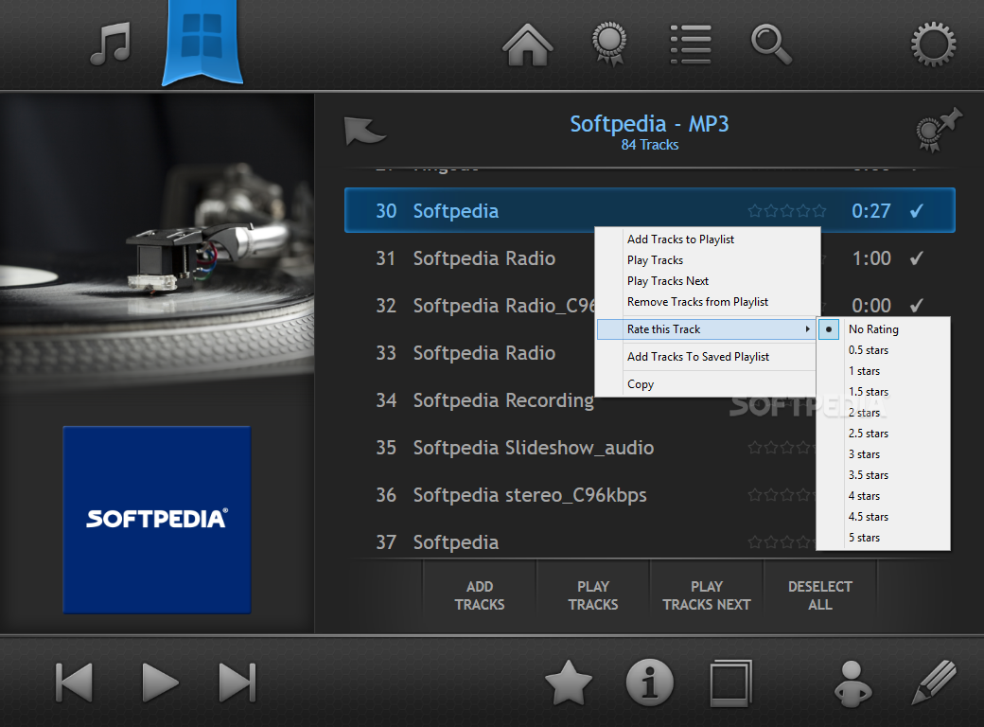
Task: Select Copy in context menu
Action: point(706,384)
